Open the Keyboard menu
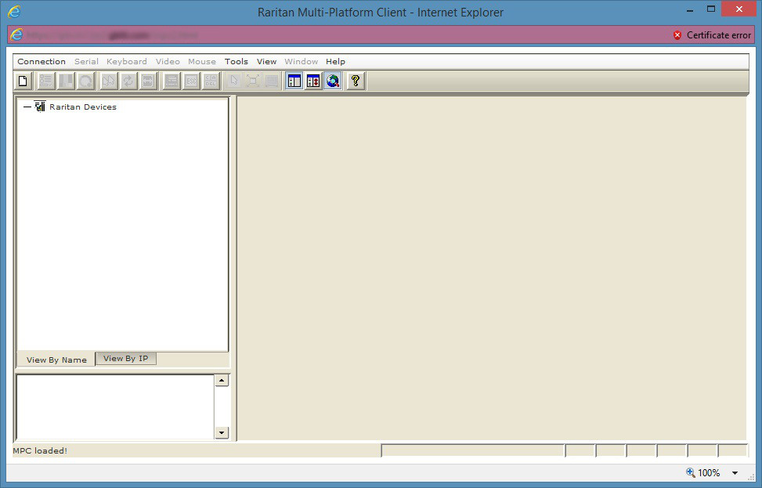This screenshot has height=488, width=762. point(127,61)
